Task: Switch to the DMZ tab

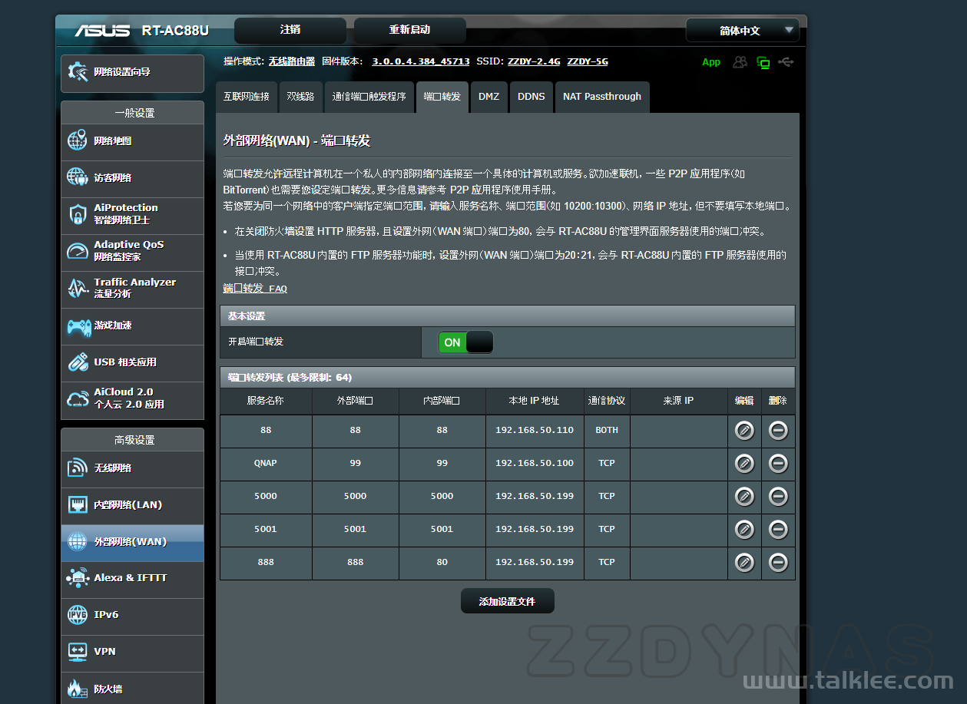Action: click(488, 97)
